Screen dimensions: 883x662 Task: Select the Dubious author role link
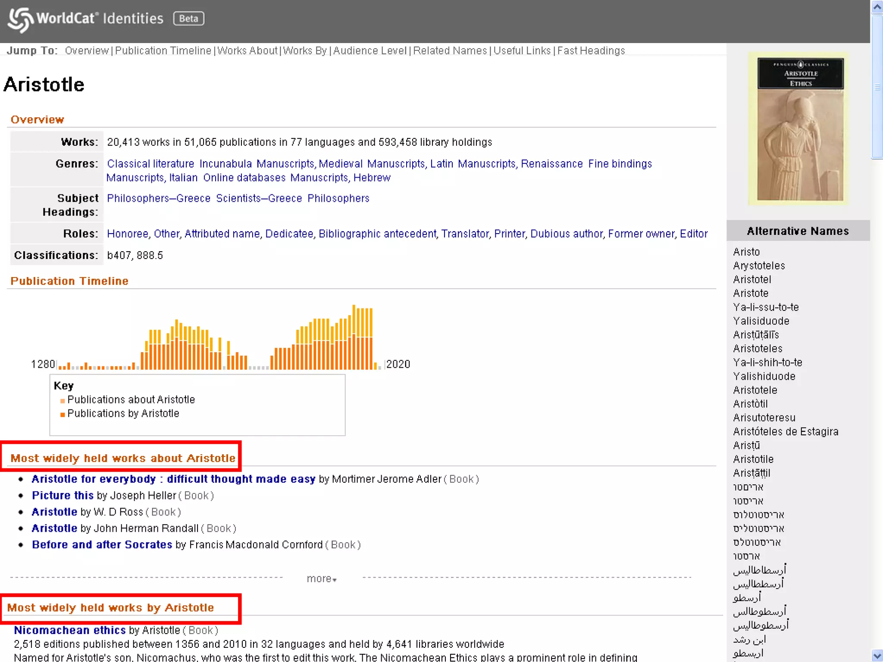coord(566,234)
